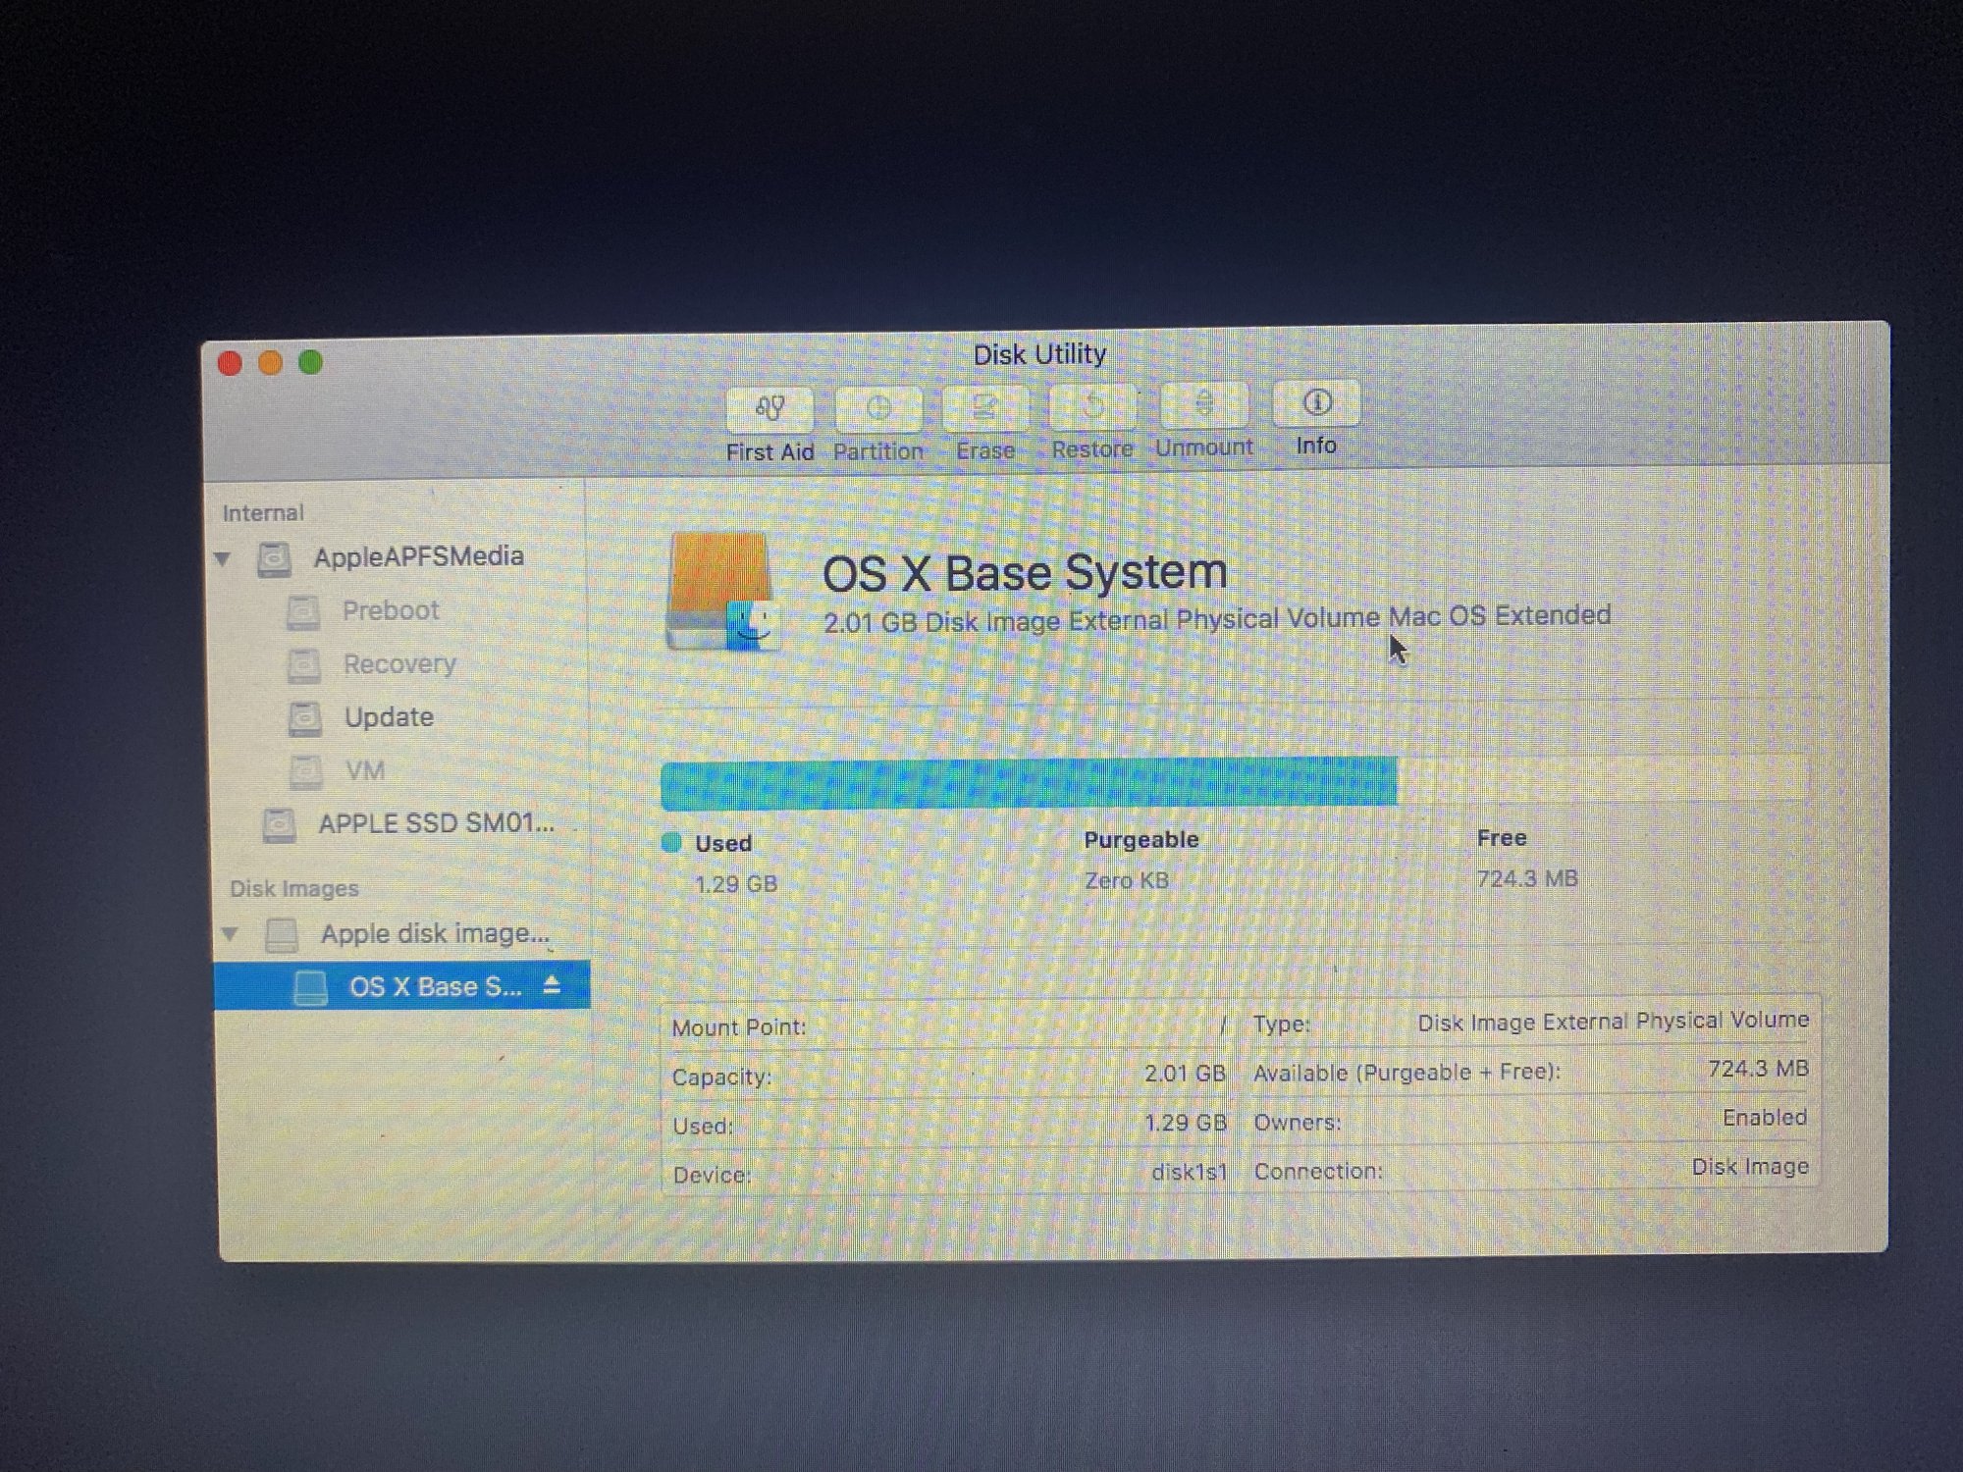Click the Device disk1s1 value
Image resolution: width=1963 pixels, height=1472 pixels.
pyautogui.click(x=1190, y=1172)
